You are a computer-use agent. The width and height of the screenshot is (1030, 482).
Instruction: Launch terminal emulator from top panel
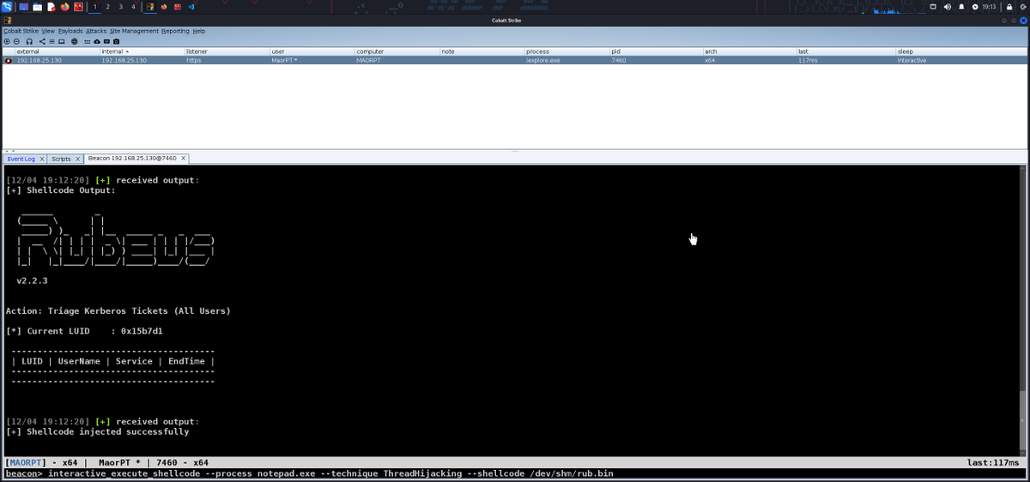point(23,7)
